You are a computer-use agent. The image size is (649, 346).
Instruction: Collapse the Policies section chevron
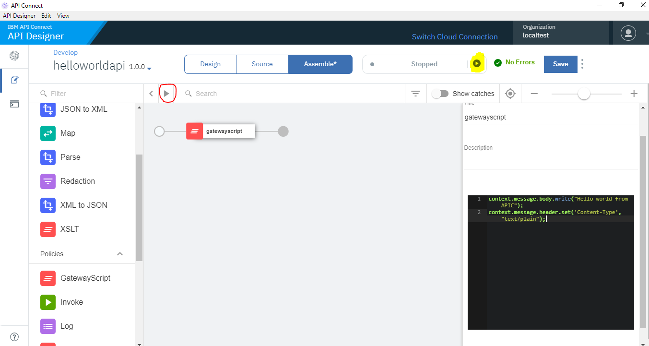pos(120,254)
